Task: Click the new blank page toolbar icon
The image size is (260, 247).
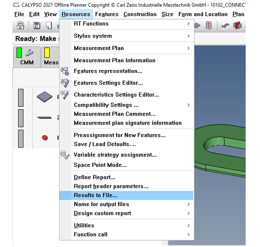Action: pos(49,26)
